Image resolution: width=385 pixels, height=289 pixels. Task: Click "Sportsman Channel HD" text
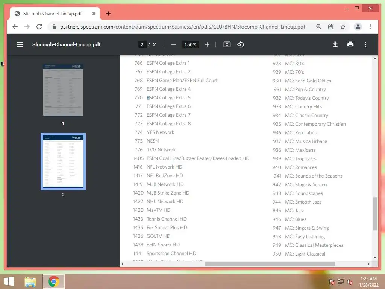[171, 253]
